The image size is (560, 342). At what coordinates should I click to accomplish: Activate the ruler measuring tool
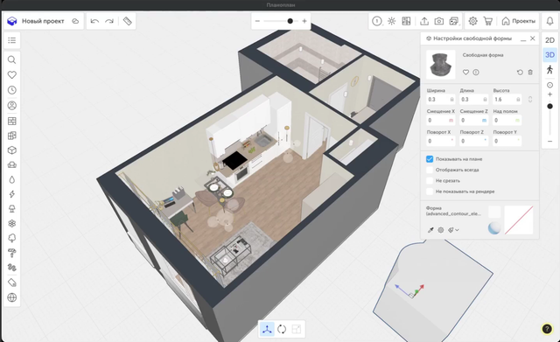[128, 21]
